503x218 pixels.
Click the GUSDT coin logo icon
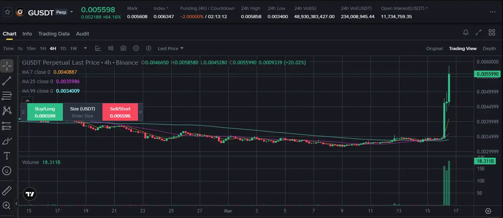click(x=20, y=12)
